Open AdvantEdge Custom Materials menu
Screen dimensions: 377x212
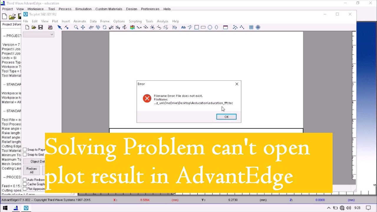(x=109, y=9)
